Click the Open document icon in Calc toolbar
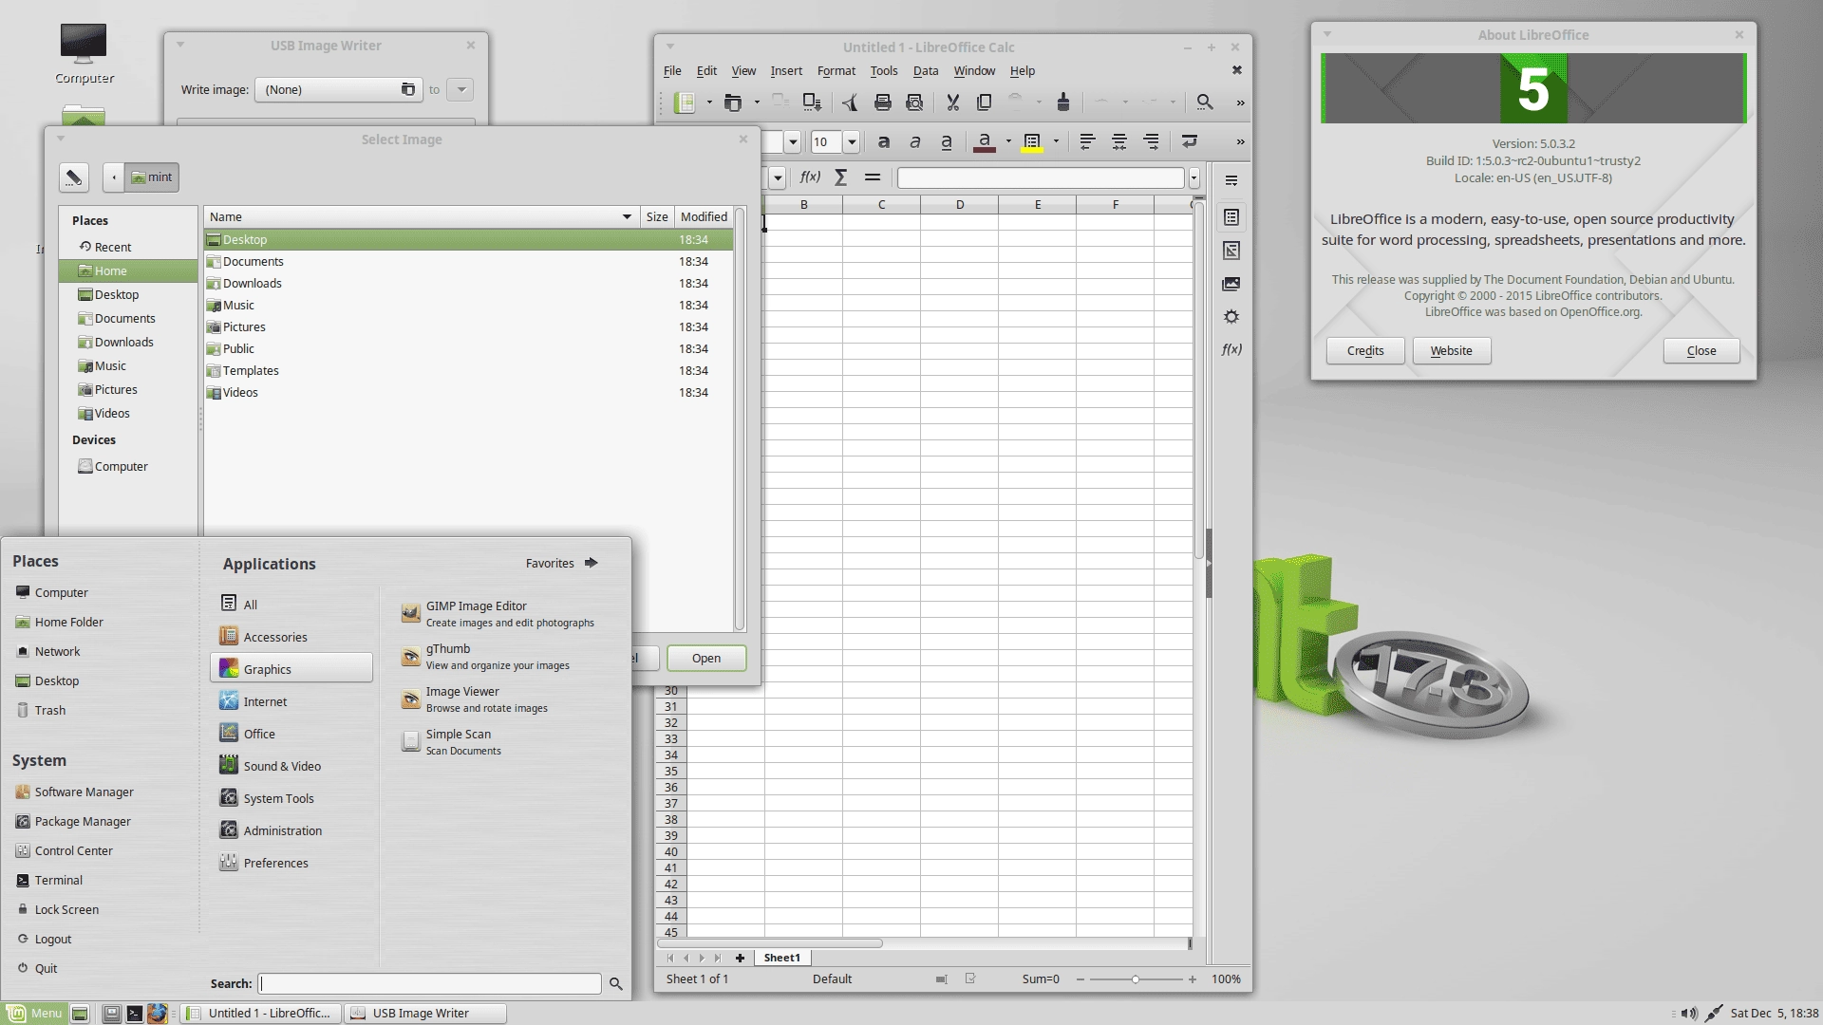This screenshot has width=1823, height=1025. click(732, 102)
